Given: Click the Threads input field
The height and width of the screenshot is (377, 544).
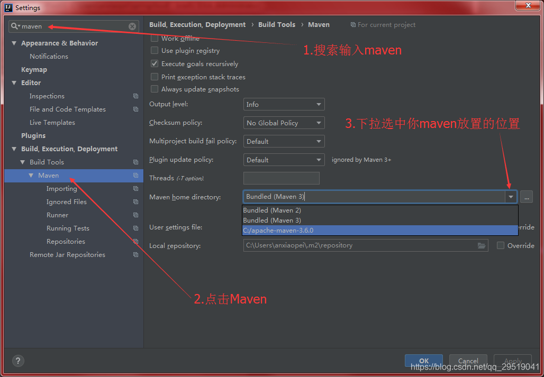Looking at the screenshot, I should point(282,178).
